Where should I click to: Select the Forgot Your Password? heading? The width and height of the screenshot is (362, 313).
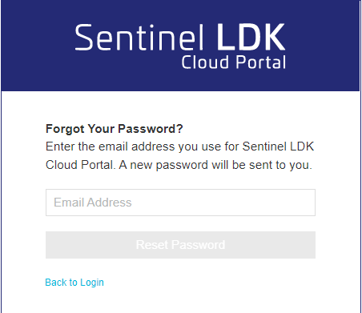[115, 129]
